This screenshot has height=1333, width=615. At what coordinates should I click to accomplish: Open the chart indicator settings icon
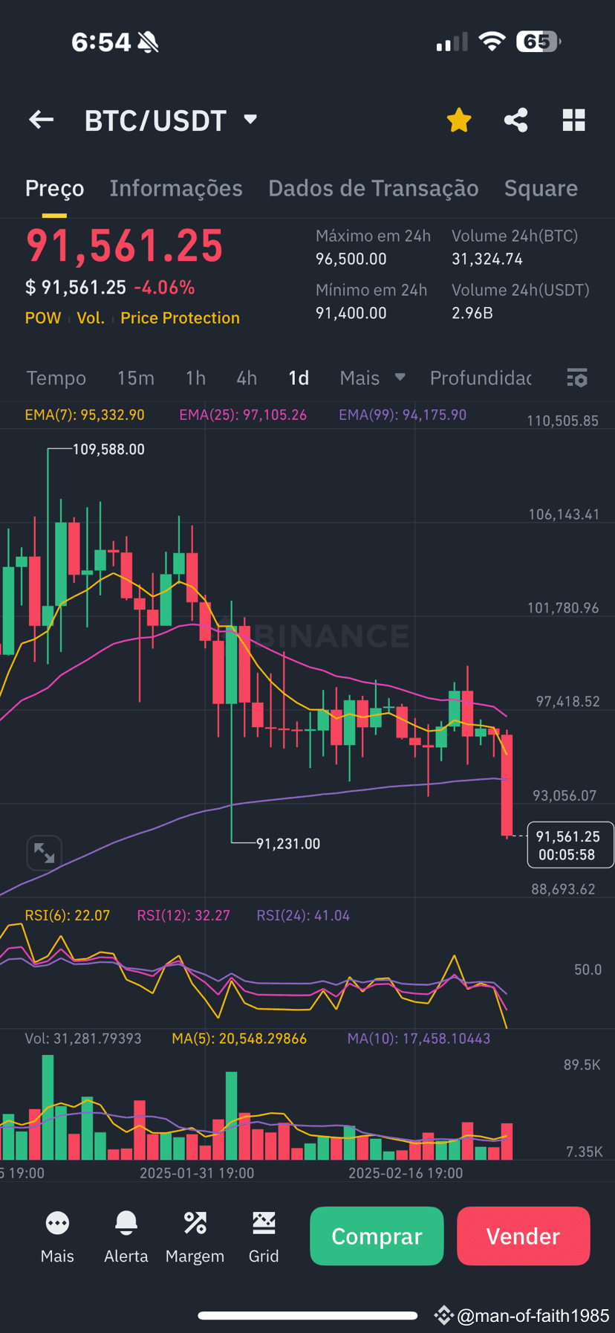pyautogui.click(x=577, y=378)
